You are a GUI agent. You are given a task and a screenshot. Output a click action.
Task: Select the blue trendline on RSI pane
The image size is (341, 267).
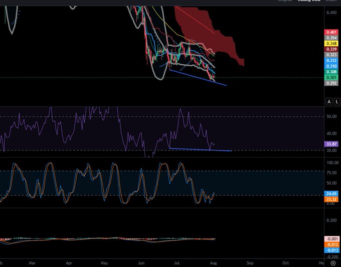pos(200,150)
